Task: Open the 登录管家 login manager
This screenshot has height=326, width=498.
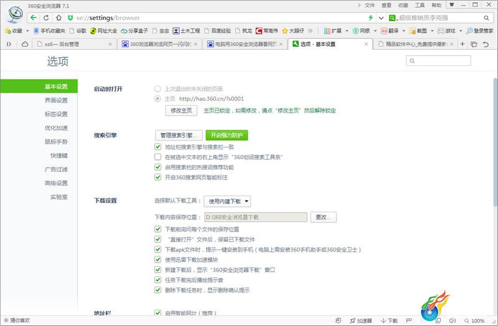Action: tap(479, 30)
